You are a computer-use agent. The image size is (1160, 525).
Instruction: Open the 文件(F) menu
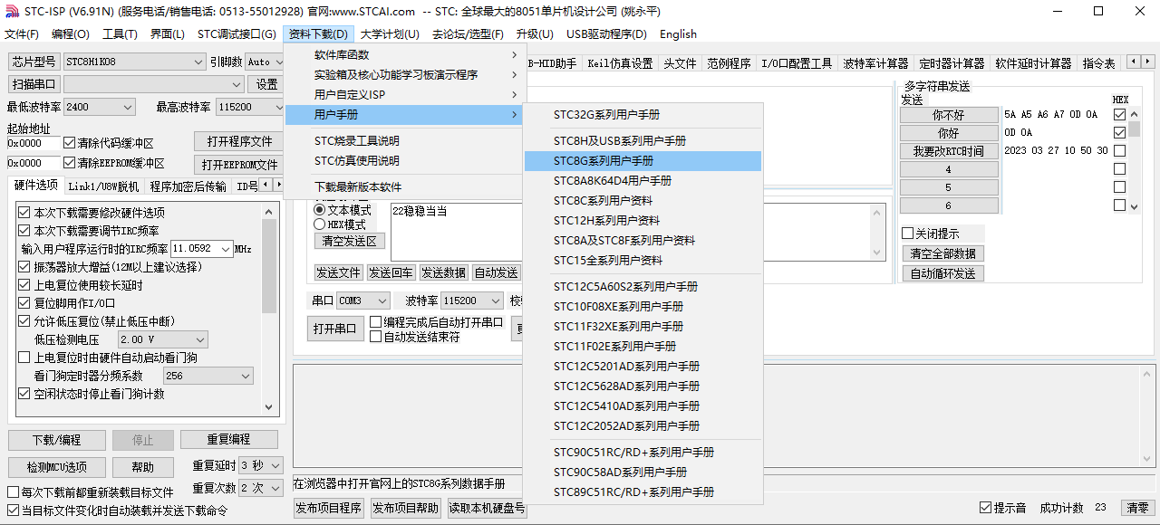click(x=22, y=34)
